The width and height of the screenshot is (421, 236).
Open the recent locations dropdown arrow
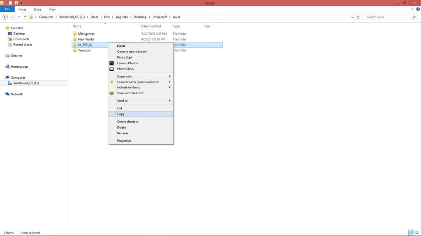(19, 17)
